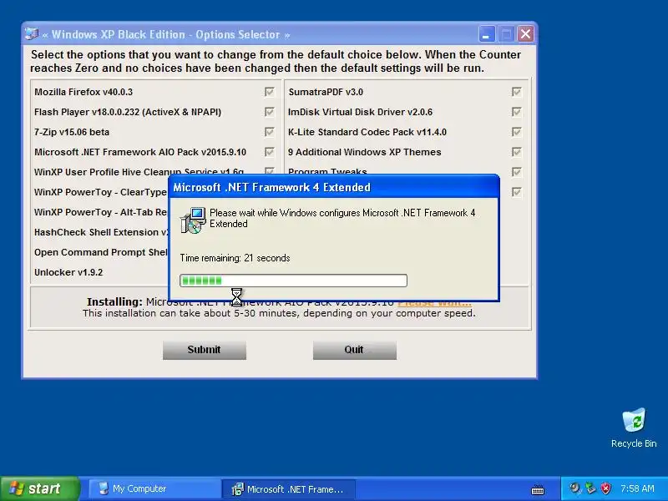
Task: Click the "Mozilla Firefox v40.0.3" label
Action: [83, 92]
